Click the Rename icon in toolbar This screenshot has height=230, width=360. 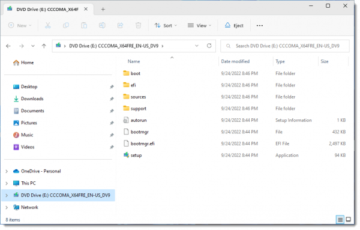pos(102,25)
